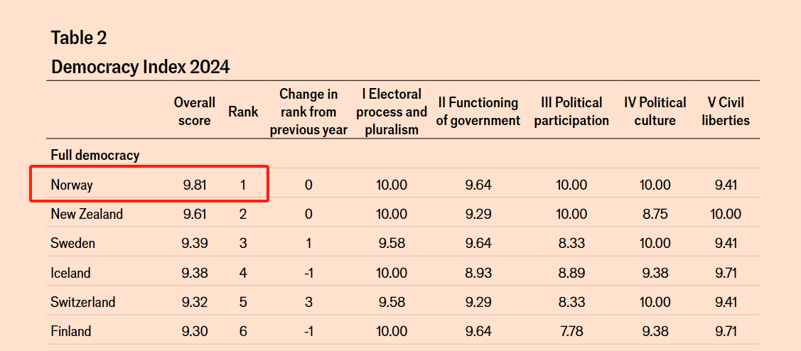801x351 pixels.
Task: Click the Democracy Index 2024 title
Action: [x=141, y=67]
